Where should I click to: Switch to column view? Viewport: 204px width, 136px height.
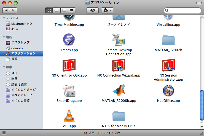point(64,10)
